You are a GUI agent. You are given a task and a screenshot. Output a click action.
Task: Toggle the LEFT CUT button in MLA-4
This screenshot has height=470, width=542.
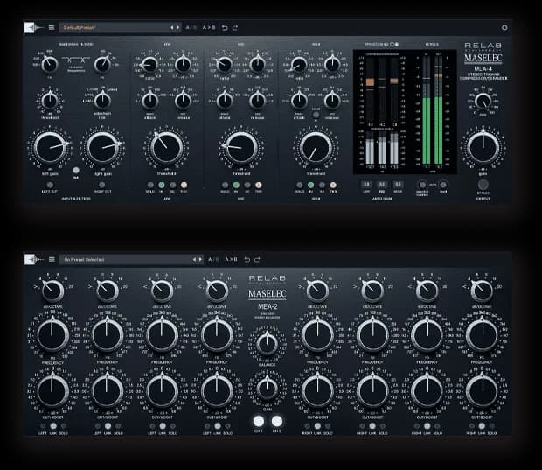coord(50,186)
